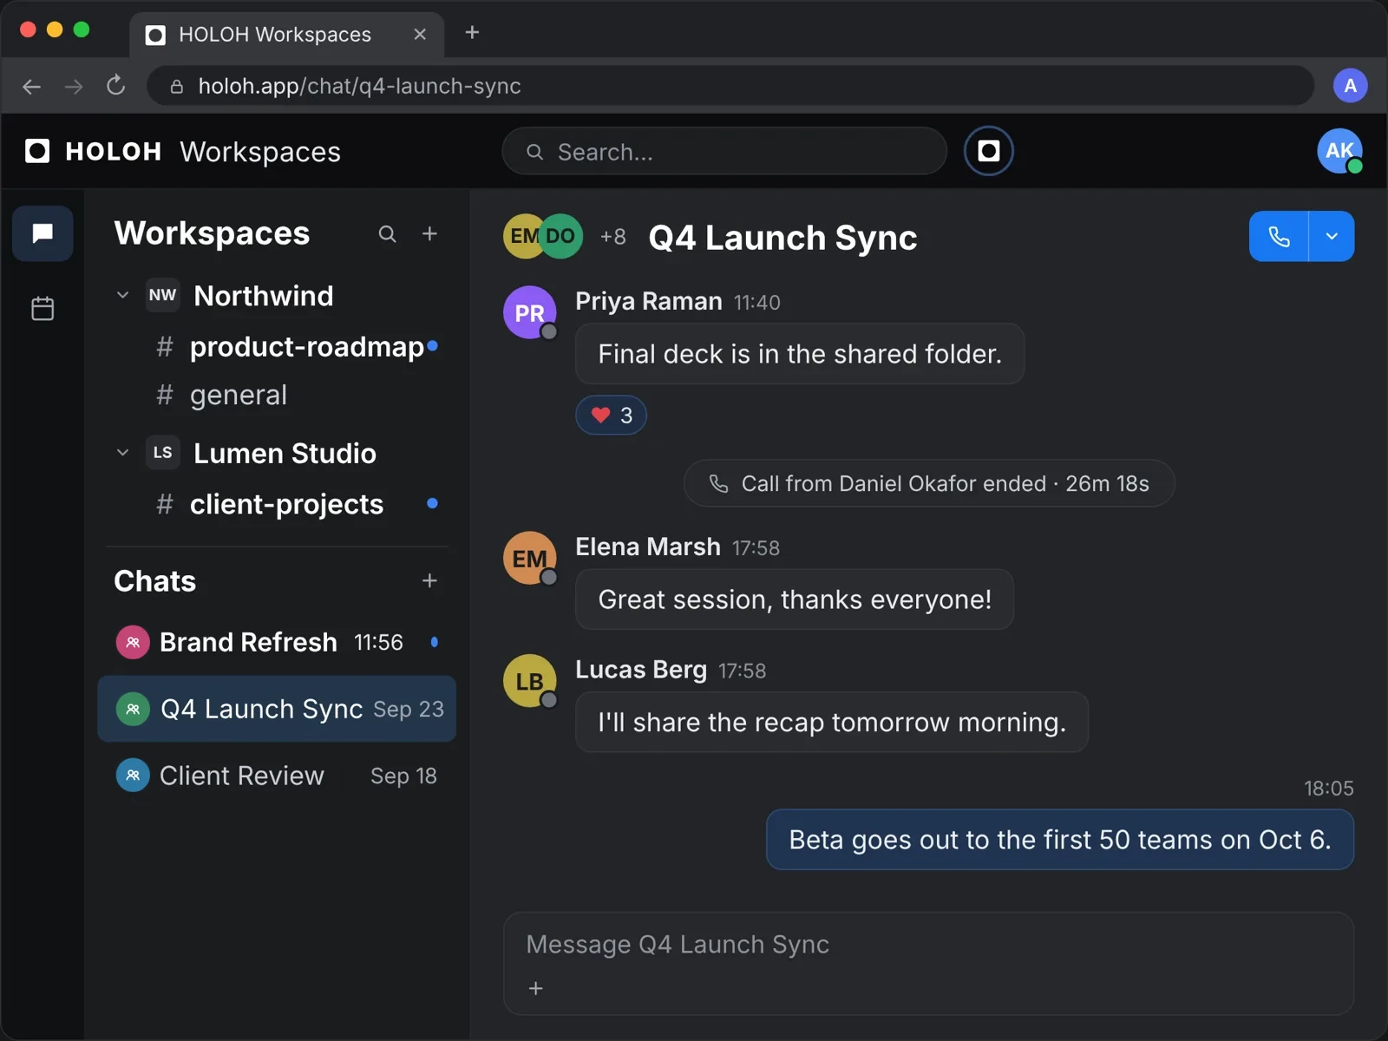Search workspaces with magnifier icon
The width and height of the screenshot is (1388, 1041).
pyautogui.click(x=387, y=234)
